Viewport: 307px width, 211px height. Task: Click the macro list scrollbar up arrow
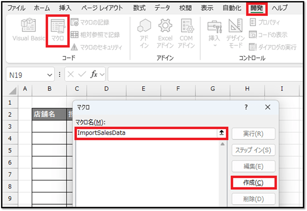[x=222, y=145]
